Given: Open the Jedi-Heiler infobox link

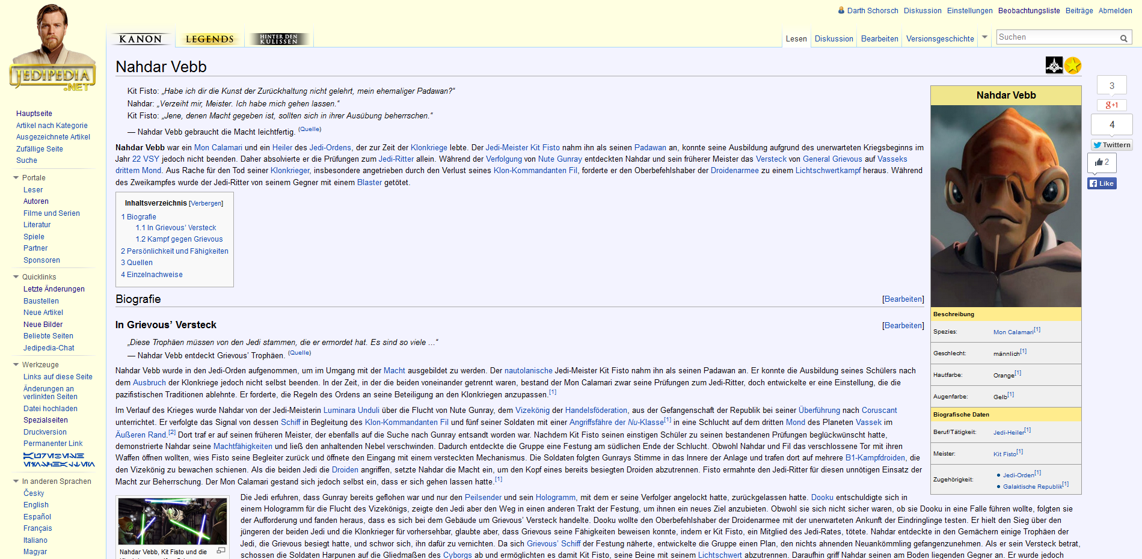Looking at the screenshot, I should [1008, 433].
